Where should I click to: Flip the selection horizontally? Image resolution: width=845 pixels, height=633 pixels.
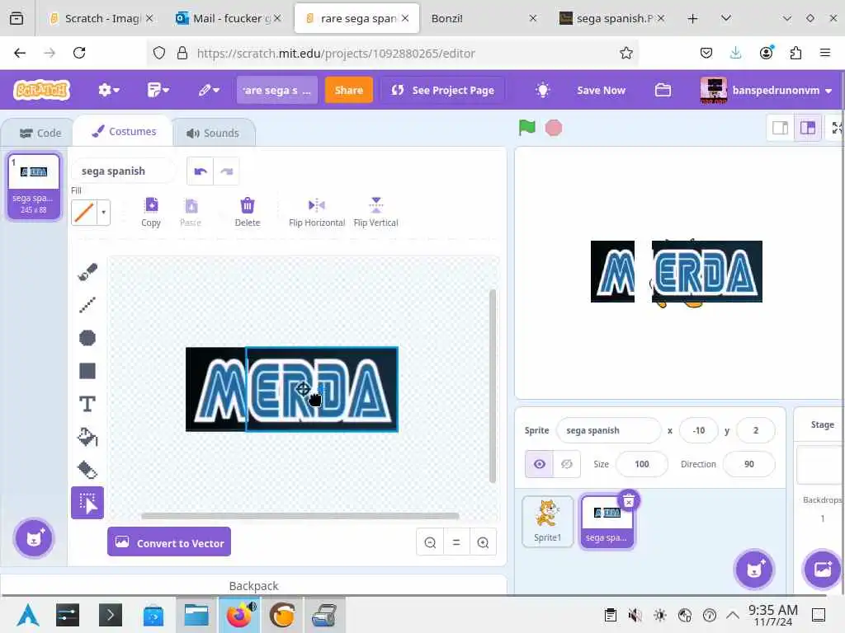(317, 212)
